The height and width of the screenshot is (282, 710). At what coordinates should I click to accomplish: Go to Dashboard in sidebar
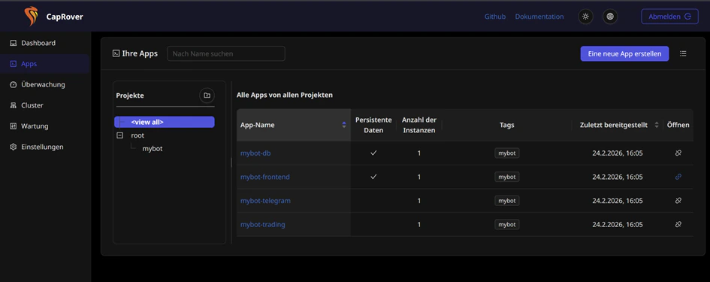(x=45, y=43)
